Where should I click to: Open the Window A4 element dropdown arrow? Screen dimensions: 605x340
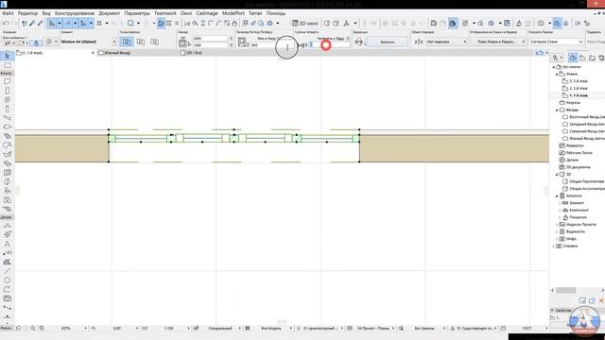click(114, 42)
